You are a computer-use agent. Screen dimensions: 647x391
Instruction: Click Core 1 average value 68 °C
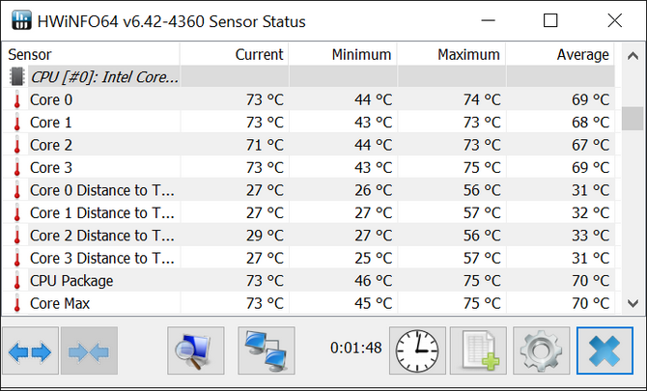pyautogui.click(x=590, y=123)
